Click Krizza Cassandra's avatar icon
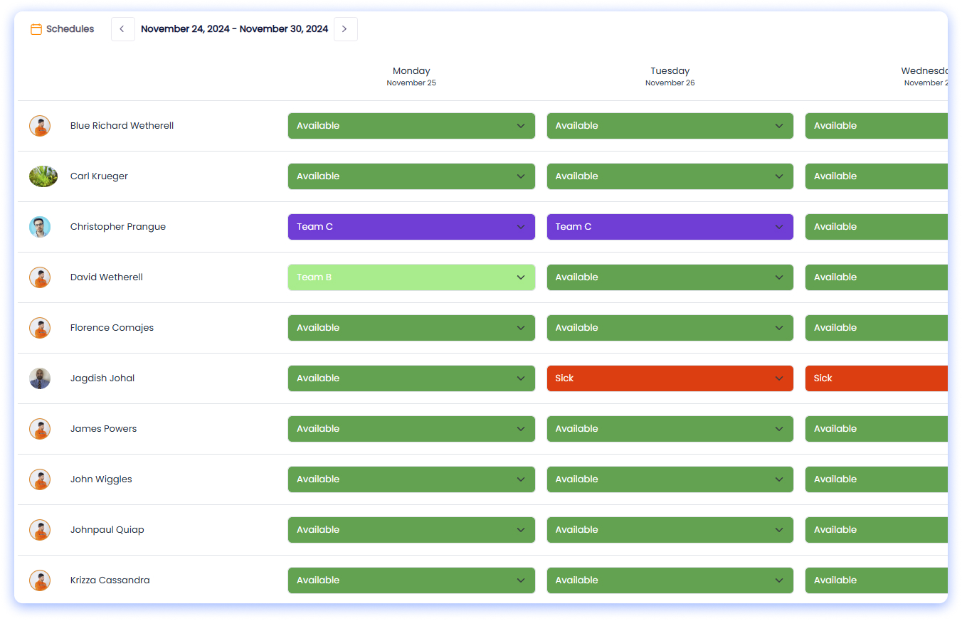 pyautogui.click(x=40, y=580)
